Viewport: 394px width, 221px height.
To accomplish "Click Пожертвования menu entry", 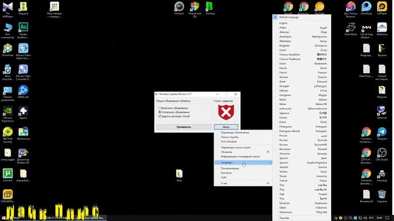I will click(x=243, y=168).
